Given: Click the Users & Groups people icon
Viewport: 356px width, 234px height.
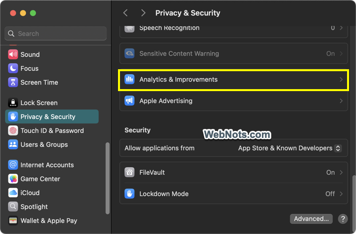Looking at the screenshot, I should [x=13, y=144].
